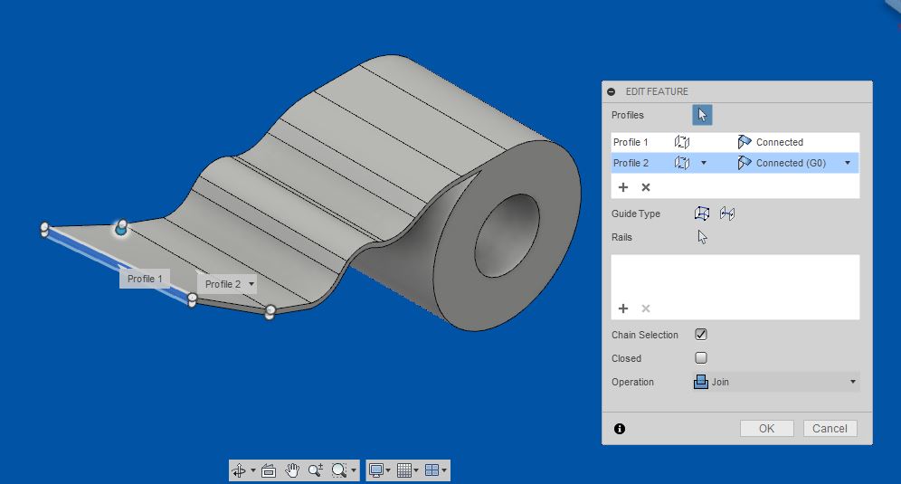The height and width of the screenshot is (484, 901).
Task: Click the Zoom Window (fit) icon
Action: (x=339, y=470)
